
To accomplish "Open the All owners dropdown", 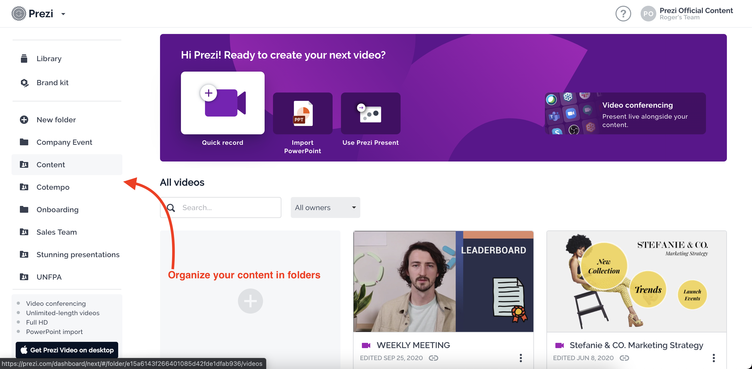I will click(x=325, y=207).
